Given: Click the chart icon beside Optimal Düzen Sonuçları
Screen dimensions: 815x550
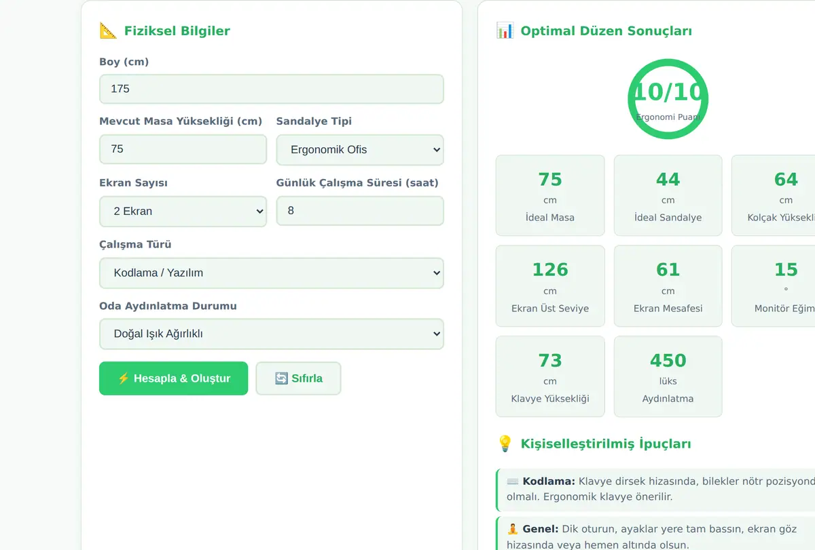Looking at the screenshot, I should click(505, 31).
